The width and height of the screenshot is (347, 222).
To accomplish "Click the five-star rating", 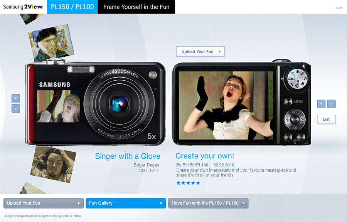I will point(188,183).
